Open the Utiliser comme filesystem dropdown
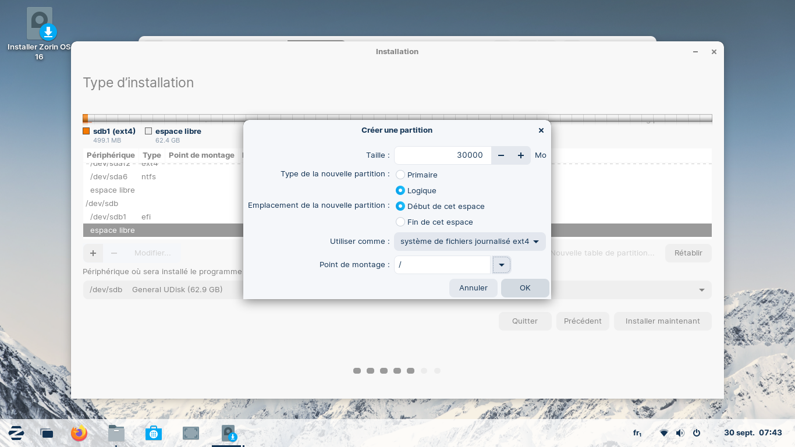Viewport: 795px width, 447px height. tap(470, 241)
